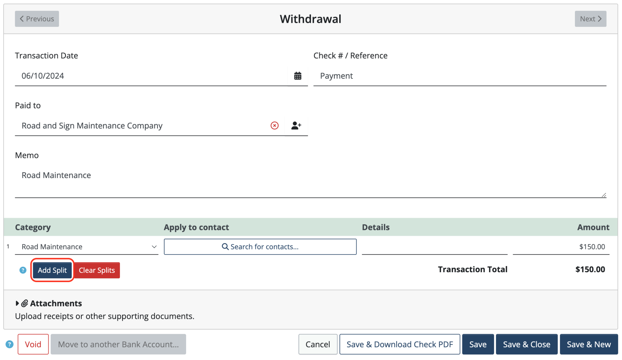
Task: Click the help icon next to Void
Action: point(9,344)
